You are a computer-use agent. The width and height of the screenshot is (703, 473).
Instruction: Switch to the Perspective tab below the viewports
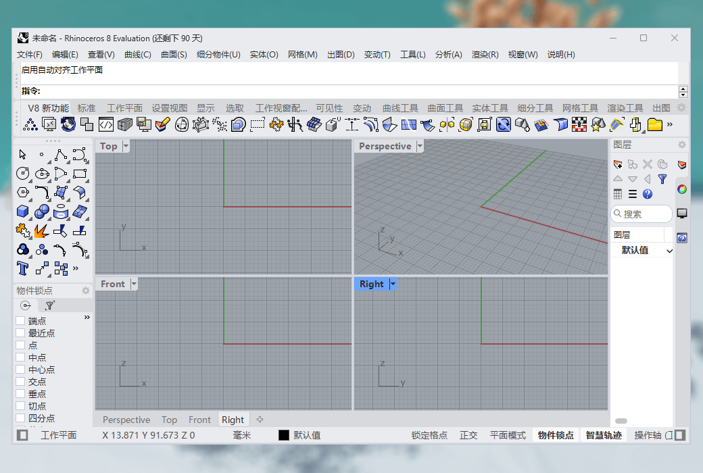tap(126, 420)
